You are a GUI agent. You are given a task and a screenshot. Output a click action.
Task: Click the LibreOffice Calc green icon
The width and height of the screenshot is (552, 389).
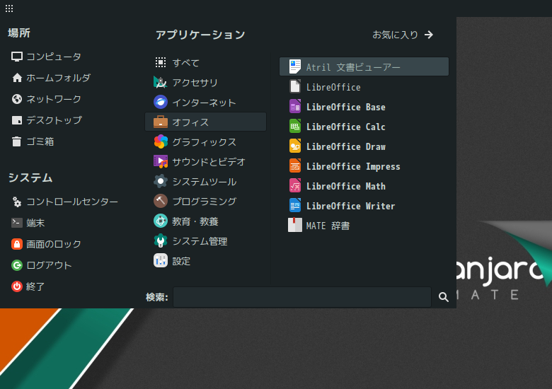pyautogui.click(x=295, y=126)
